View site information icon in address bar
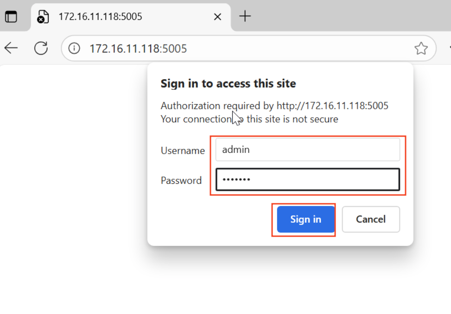Viewport: 451px width, 314px height. coord(74,48)
